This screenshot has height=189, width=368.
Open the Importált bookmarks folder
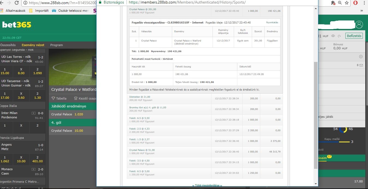tap(39, 11)
